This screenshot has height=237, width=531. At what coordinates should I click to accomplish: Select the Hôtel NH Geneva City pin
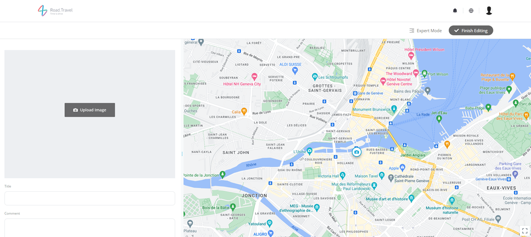[x=254, y=77]
